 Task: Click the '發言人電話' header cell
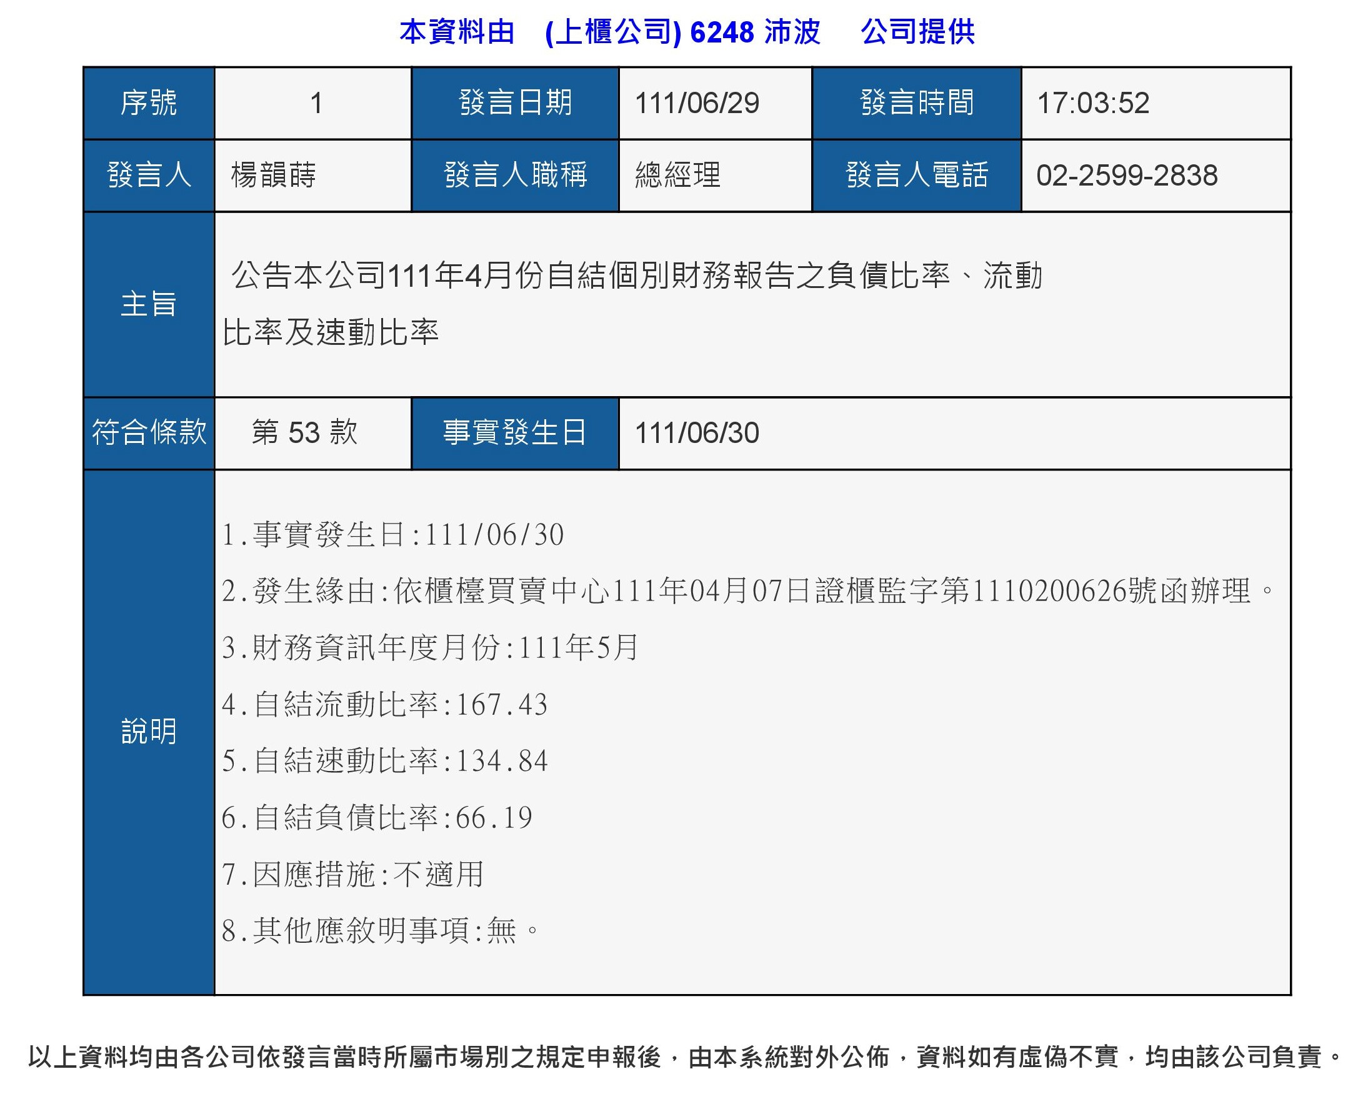point(916,175)
